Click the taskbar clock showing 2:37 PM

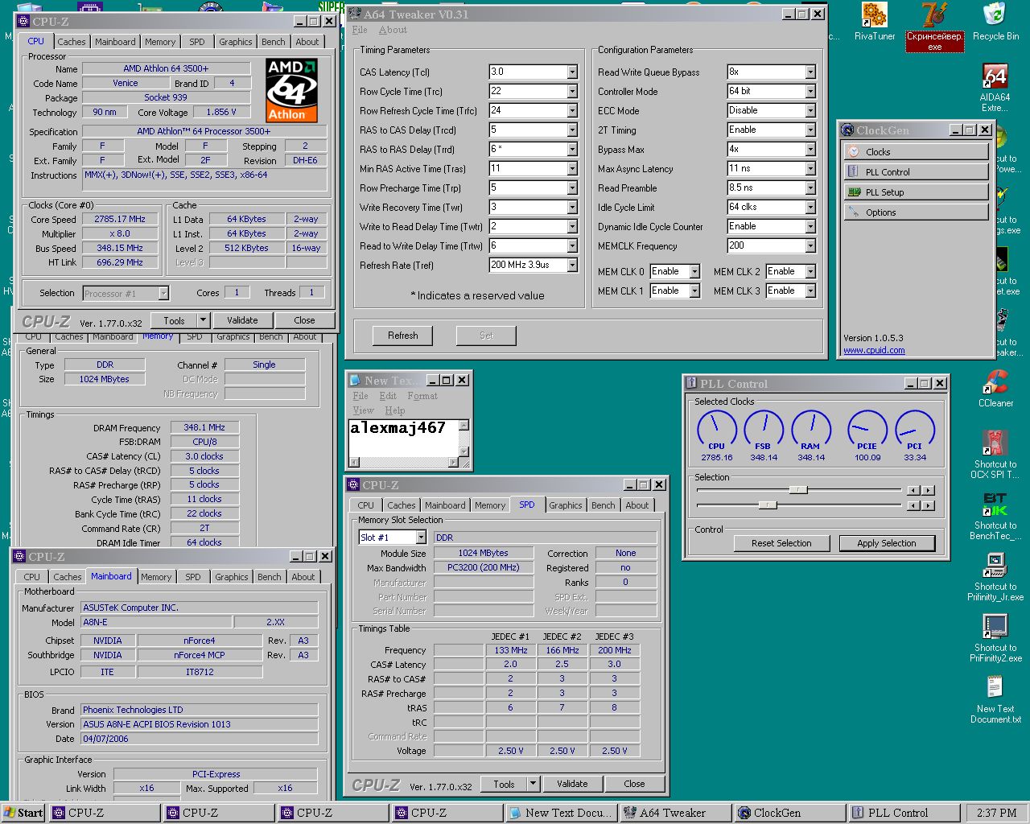coord(996,813)
